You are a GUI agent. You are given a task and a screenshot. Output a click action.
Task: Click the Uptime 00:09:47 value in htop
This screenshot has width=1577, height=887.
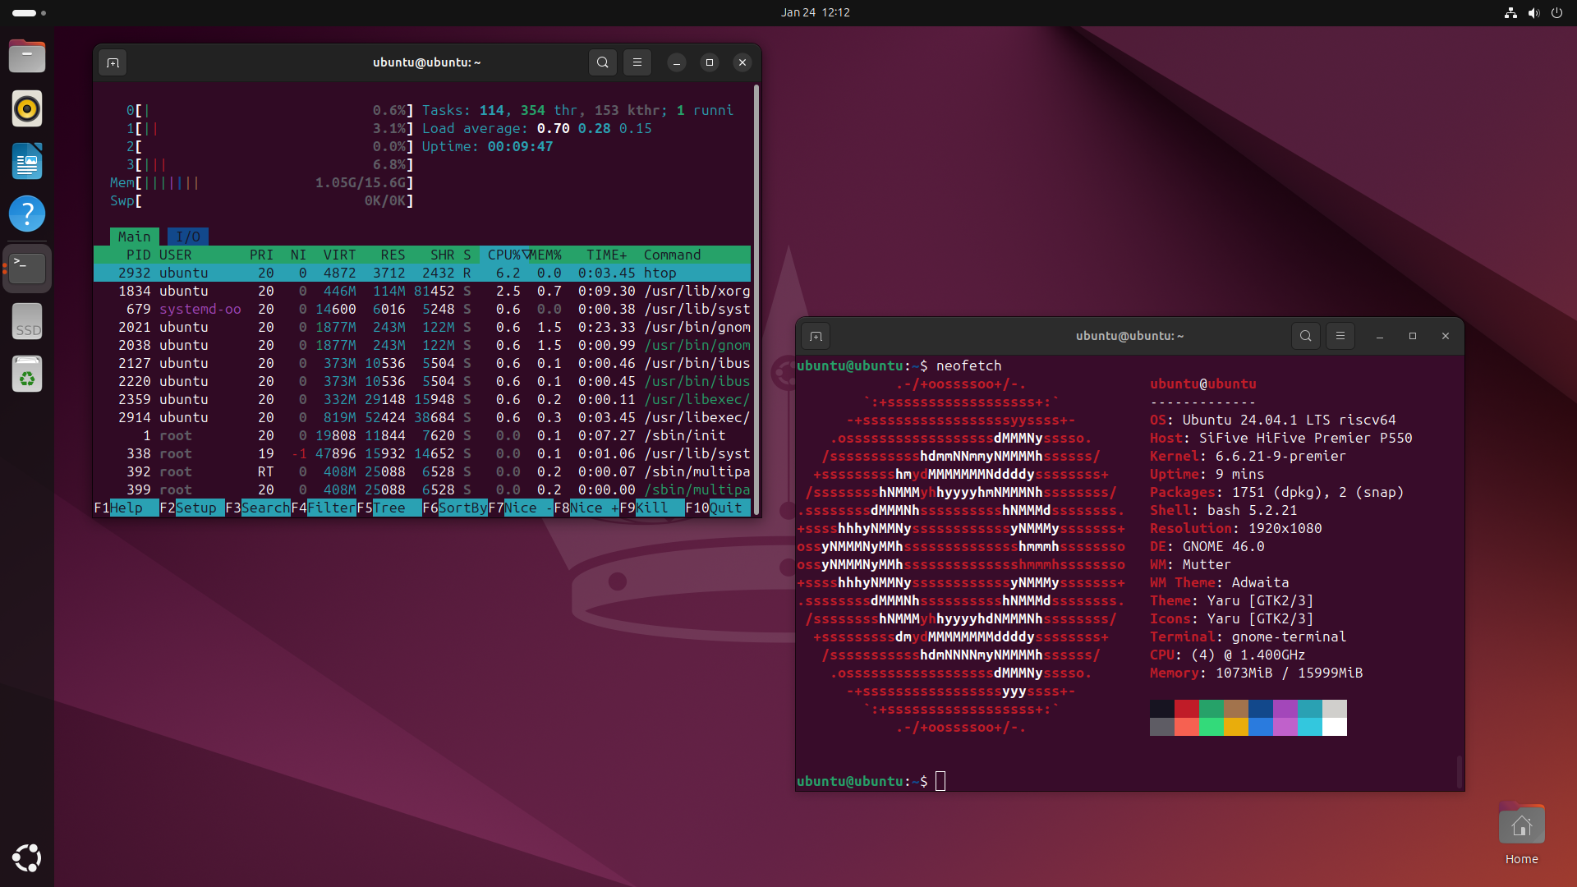click(521, 146)
